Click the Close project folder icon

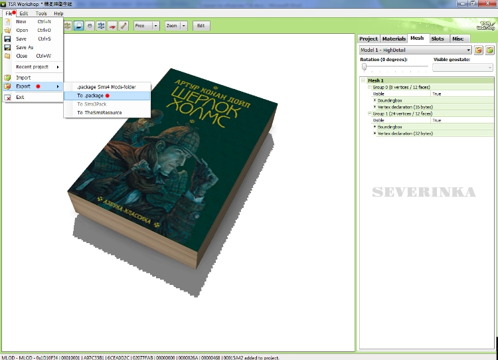(x=7, y=56)
